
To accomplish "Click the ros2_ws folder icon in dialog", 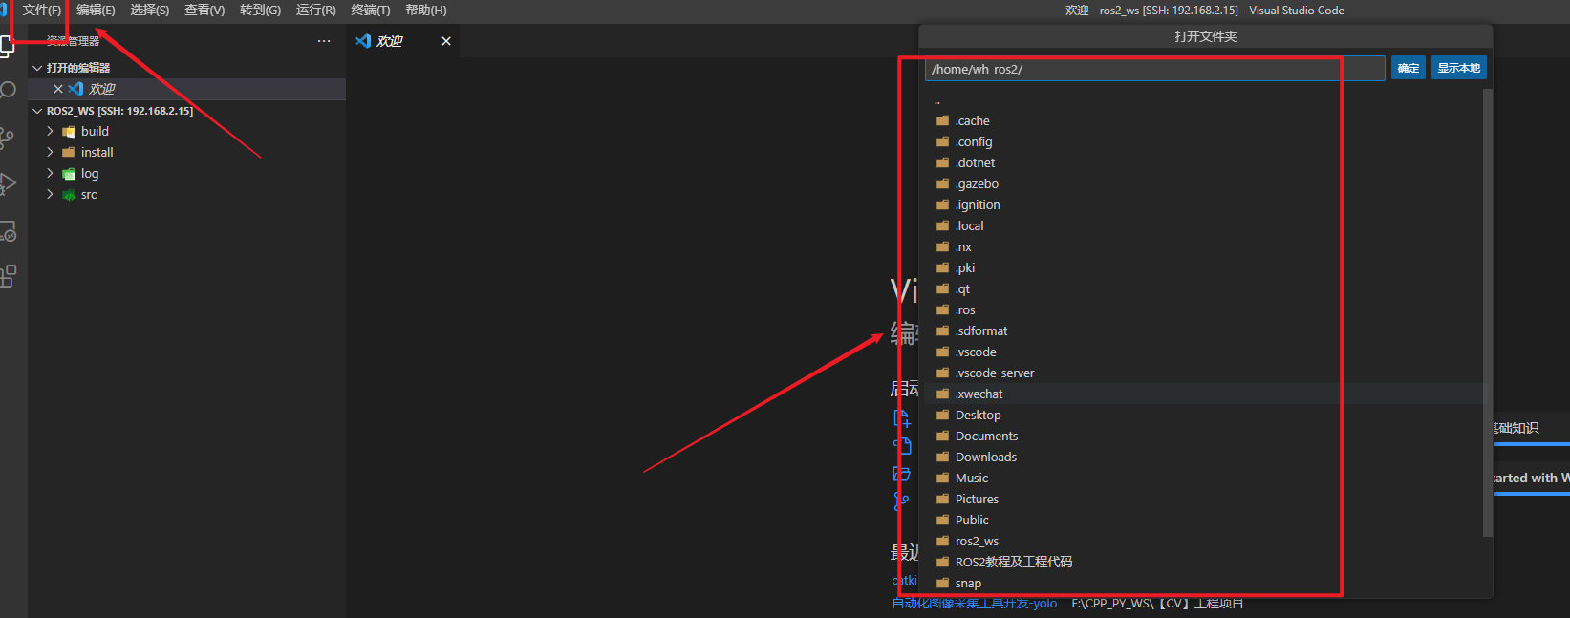I will [x=943, y=542].
